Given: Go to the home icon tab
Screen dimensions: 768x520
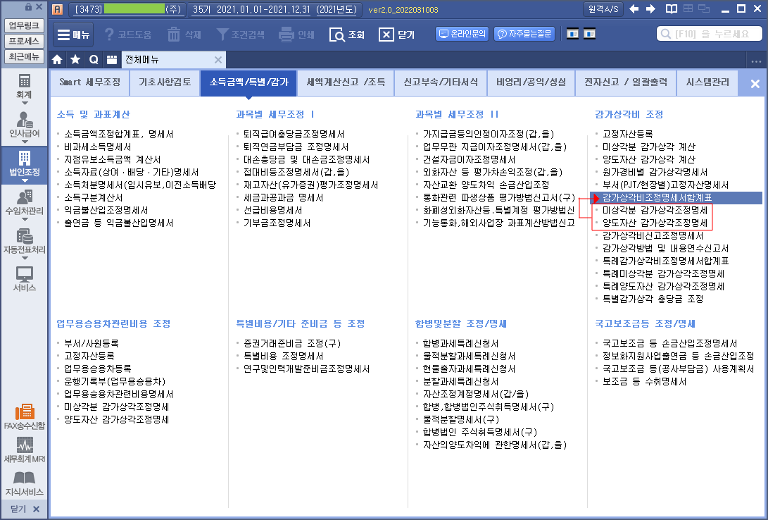Looking at the screenshot, I should click(57, 60).
